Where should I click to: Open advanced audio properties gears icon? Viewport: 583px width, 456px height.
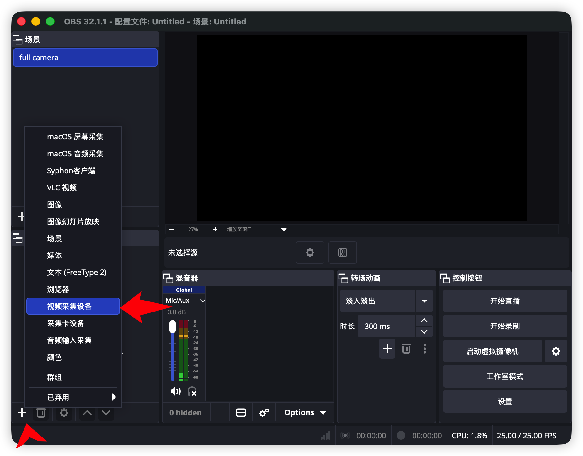coord(264,413)
